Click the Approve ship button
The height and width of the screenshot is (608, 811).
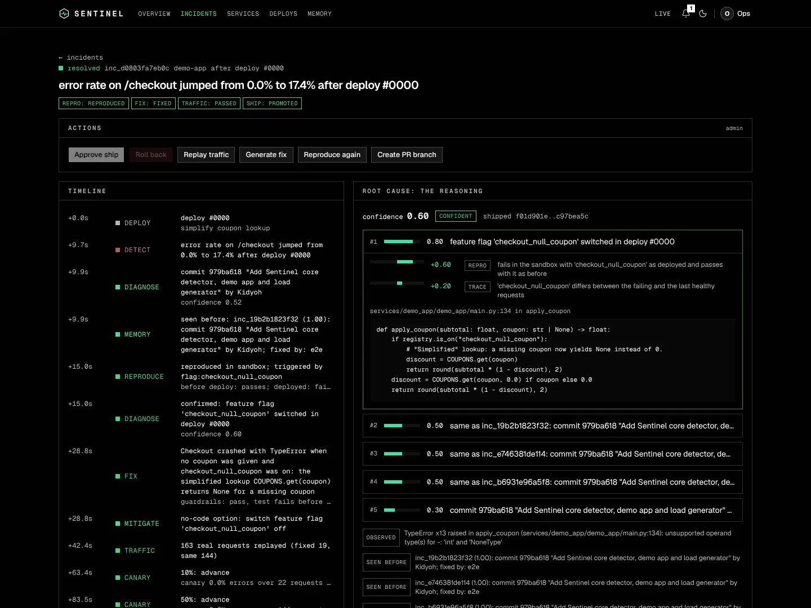pyautogui.click(x=96, y=155)
